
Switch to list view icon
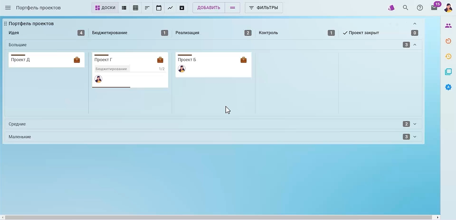tap(124, 8)
